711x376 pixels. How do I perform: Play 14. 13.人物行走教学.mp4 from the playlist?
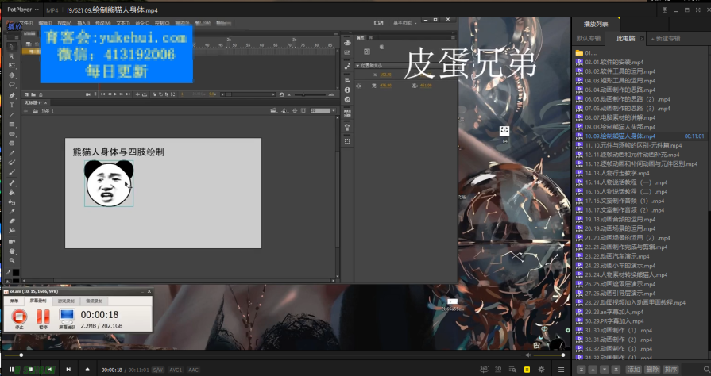coord(617,173)
